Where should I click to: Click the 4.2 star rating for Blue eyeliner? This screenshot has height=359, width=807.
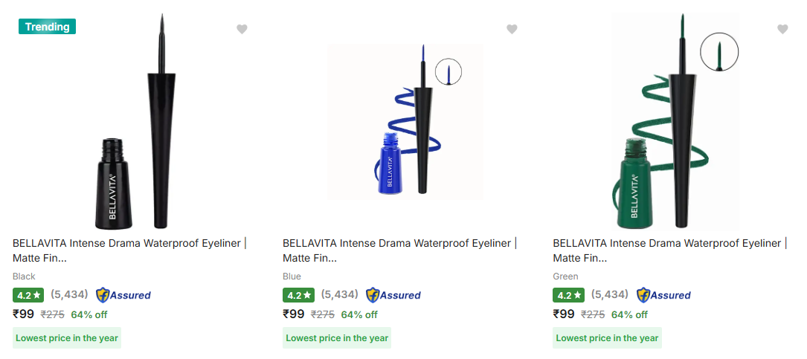coord(299,295)
